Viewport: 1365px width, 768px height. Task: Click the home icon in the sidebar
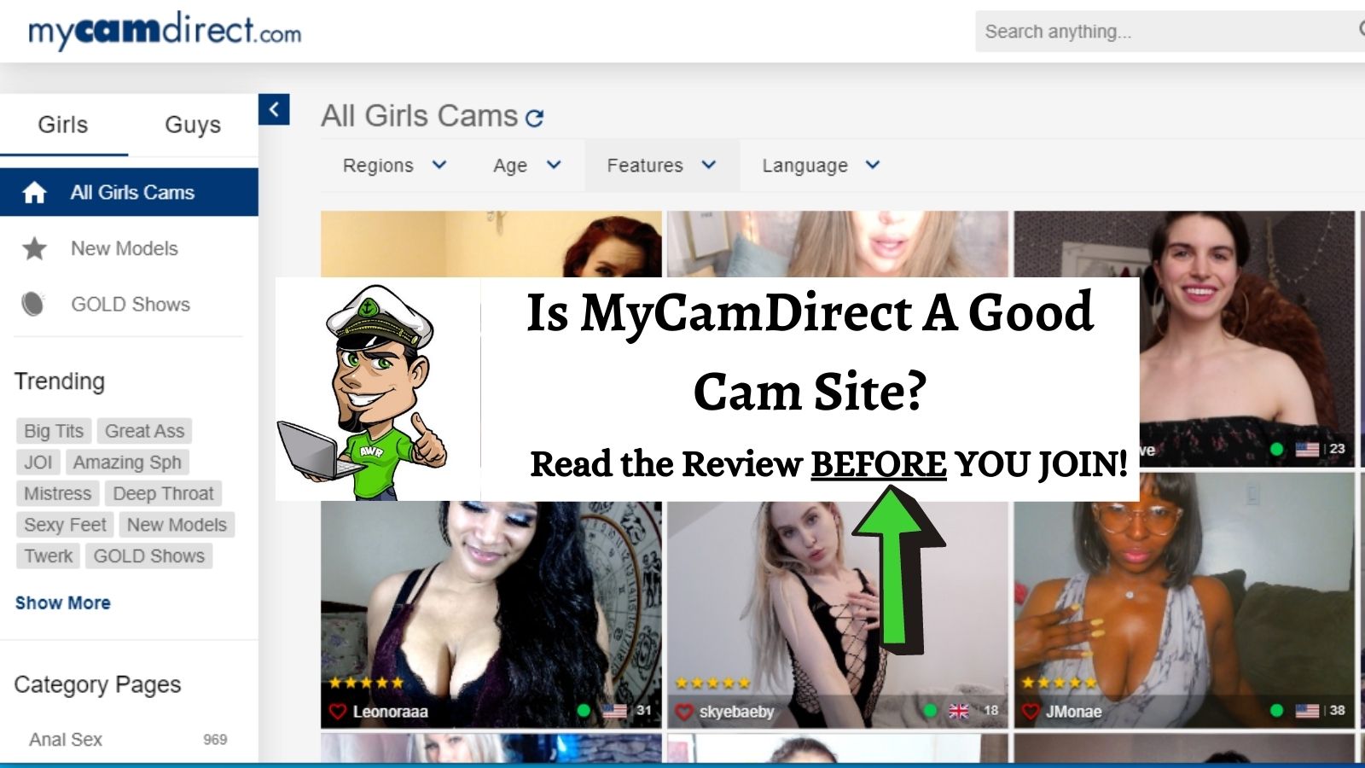34,193
